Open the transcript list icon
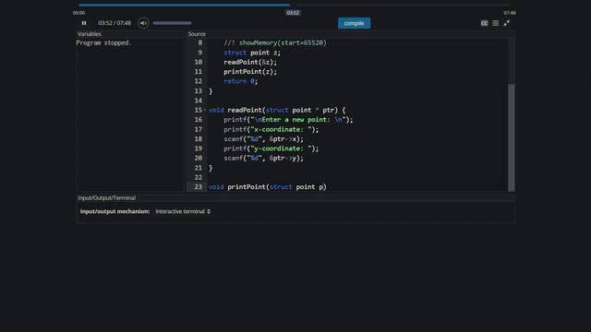This screenshot has height=332, width=591. point(496,23)
